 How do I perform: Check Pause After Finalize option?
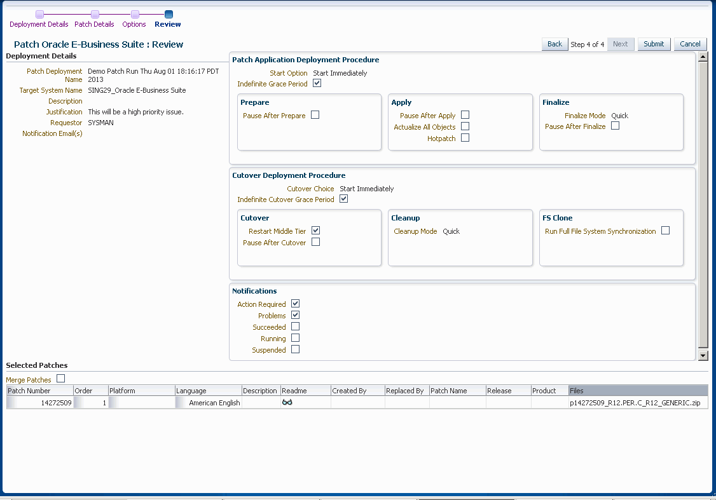coord(616,125)
